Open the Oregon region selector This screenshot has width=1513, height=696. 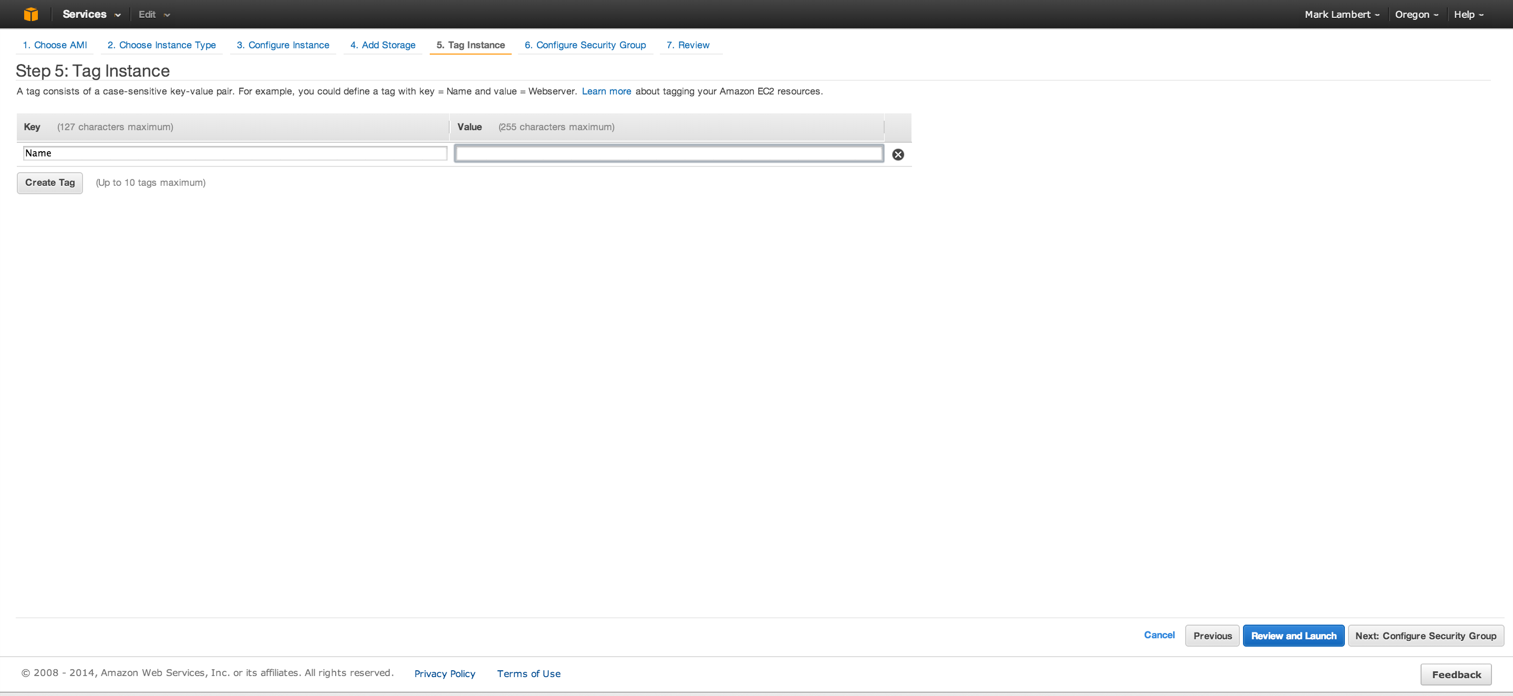pyautogui.click(x=1416, y=14)
